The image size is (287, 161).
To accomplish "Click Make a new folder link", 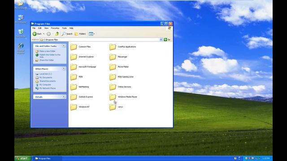I will coord(47,51).
